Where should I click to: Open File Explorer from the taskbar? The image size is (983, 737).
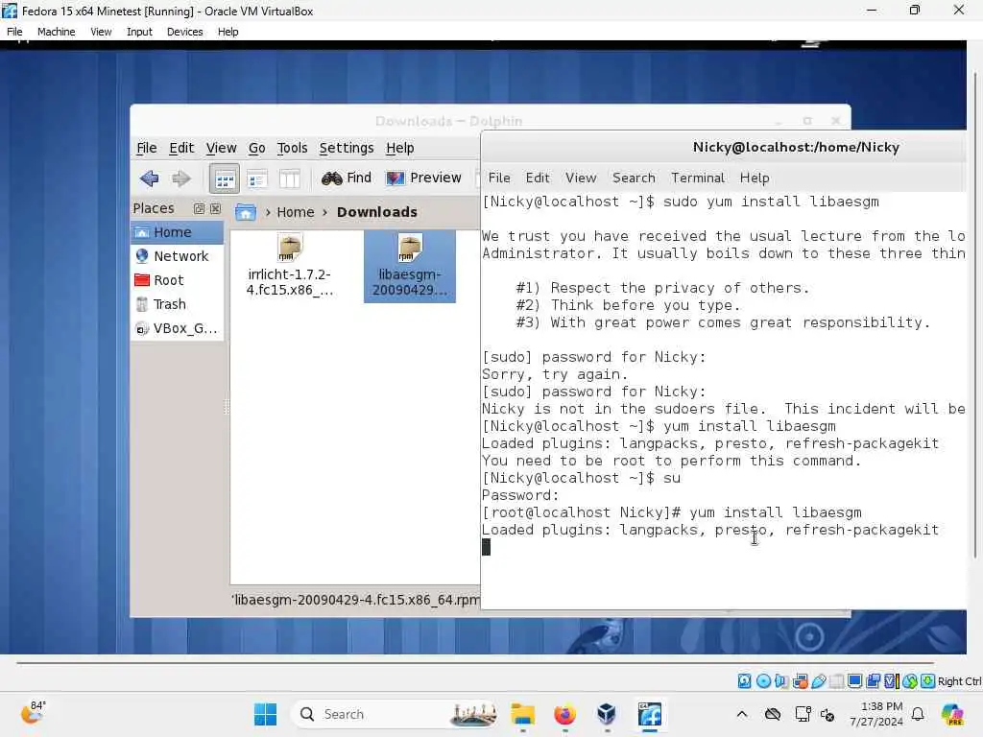coord(522,714)
